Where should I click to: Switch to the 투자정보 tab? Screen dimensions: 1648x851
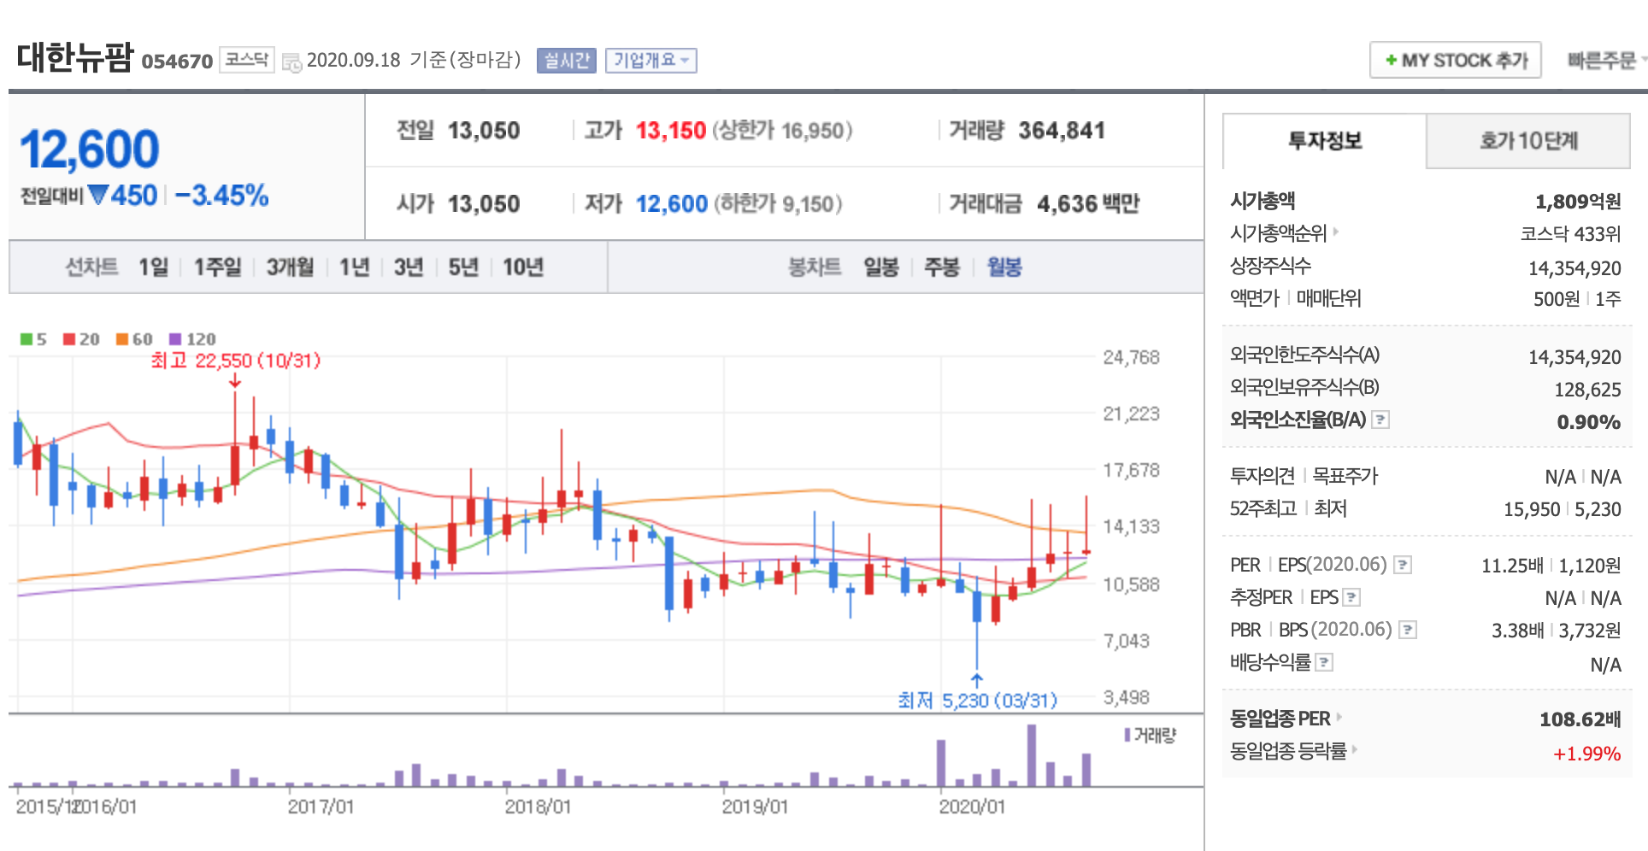click(1325, 141)
